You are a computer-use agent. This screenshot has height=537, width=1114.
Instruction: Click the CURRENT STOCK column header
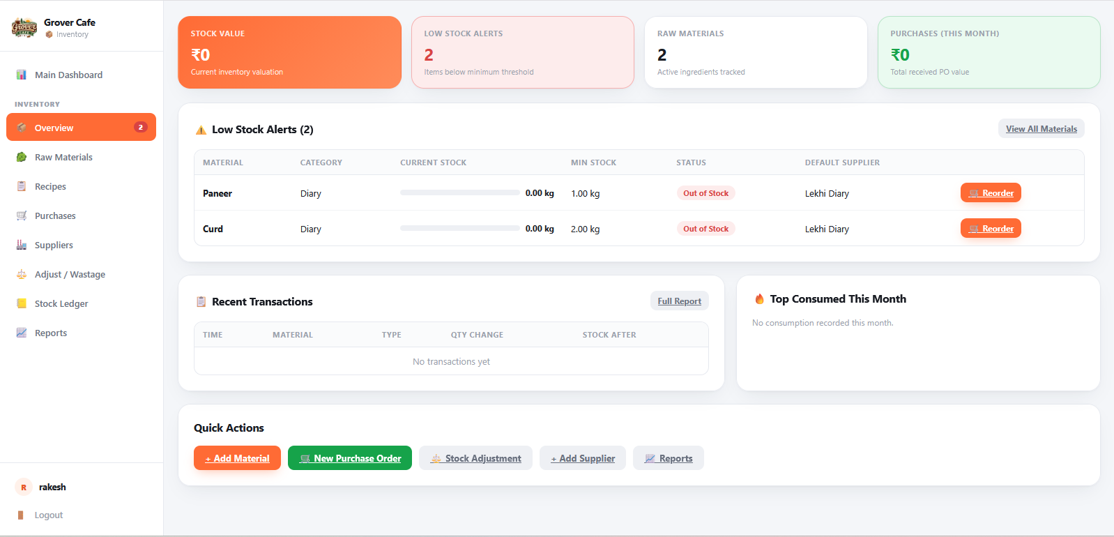click(433, 162)
